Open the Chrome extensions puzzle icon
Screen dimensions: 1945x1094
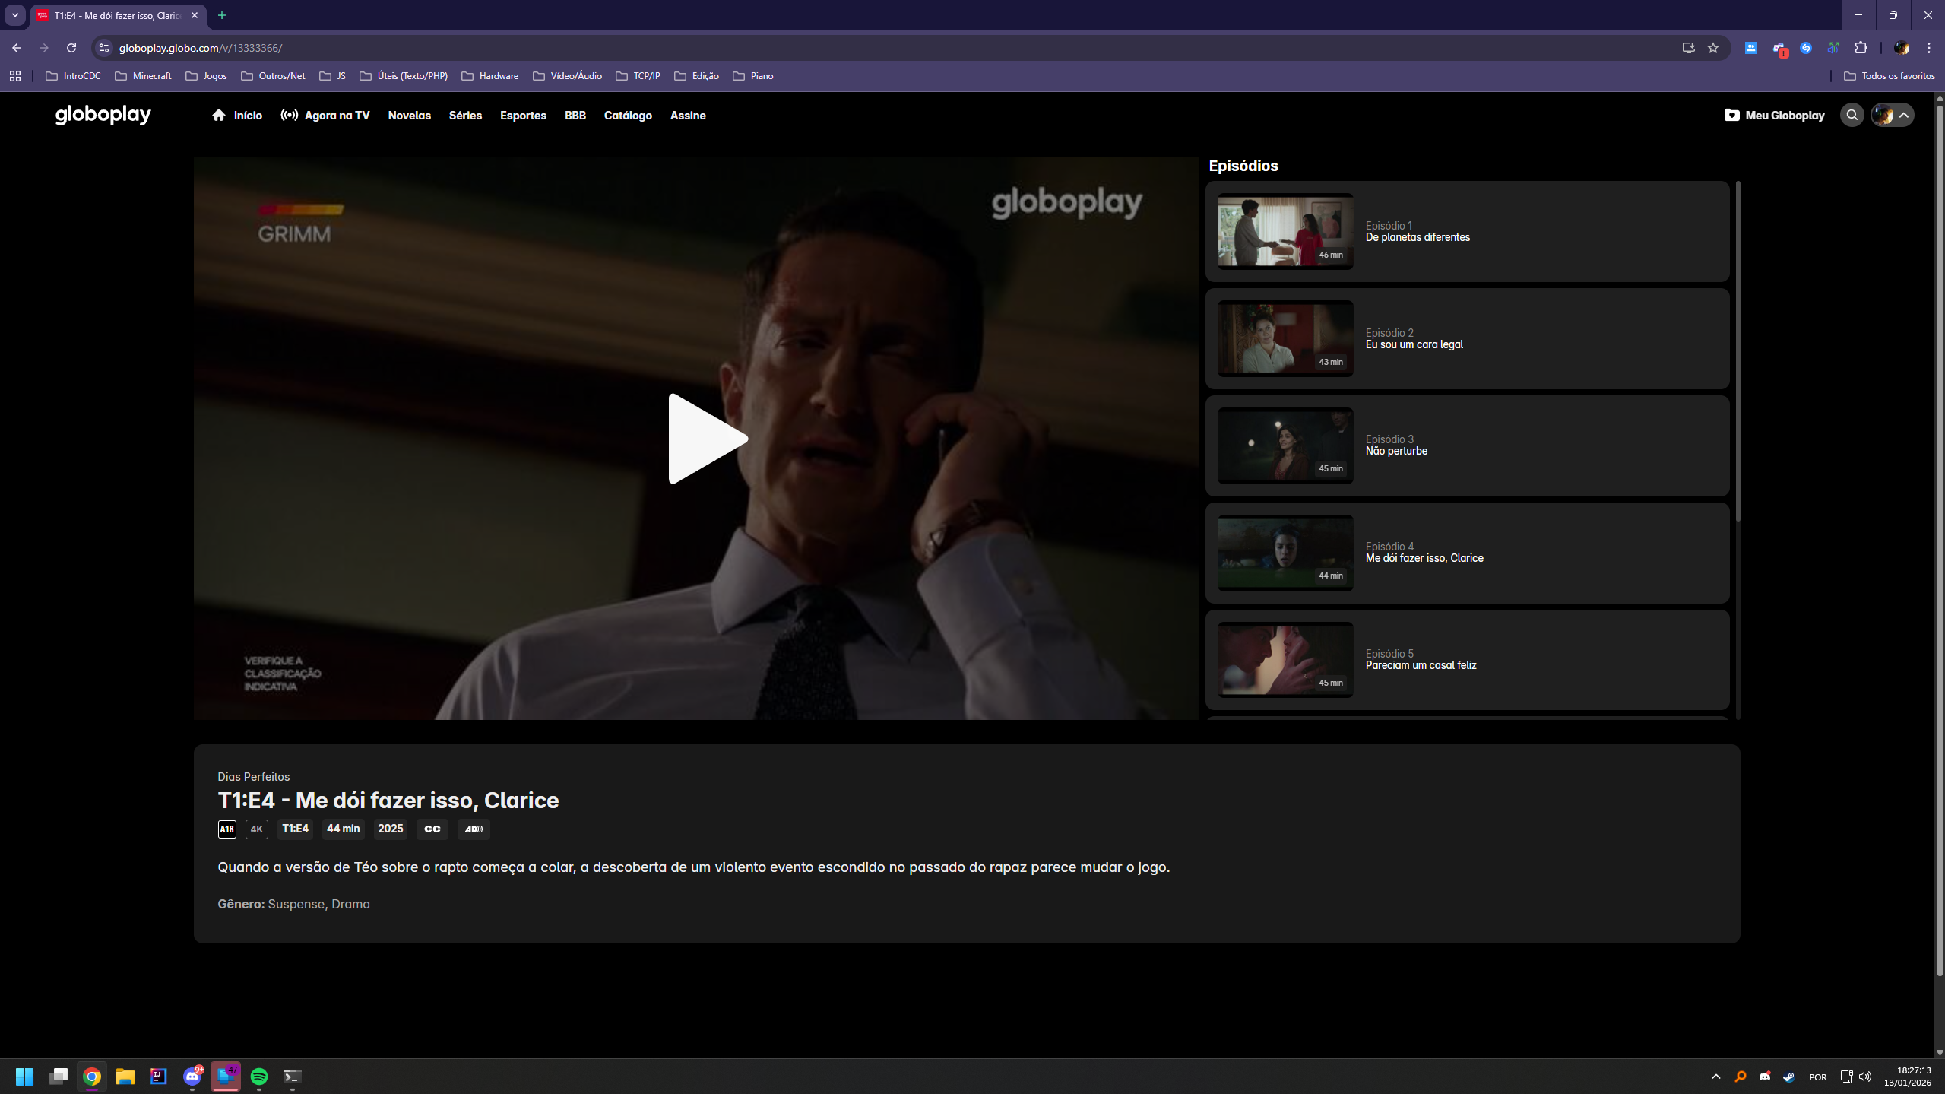[x=1860, y=47]
